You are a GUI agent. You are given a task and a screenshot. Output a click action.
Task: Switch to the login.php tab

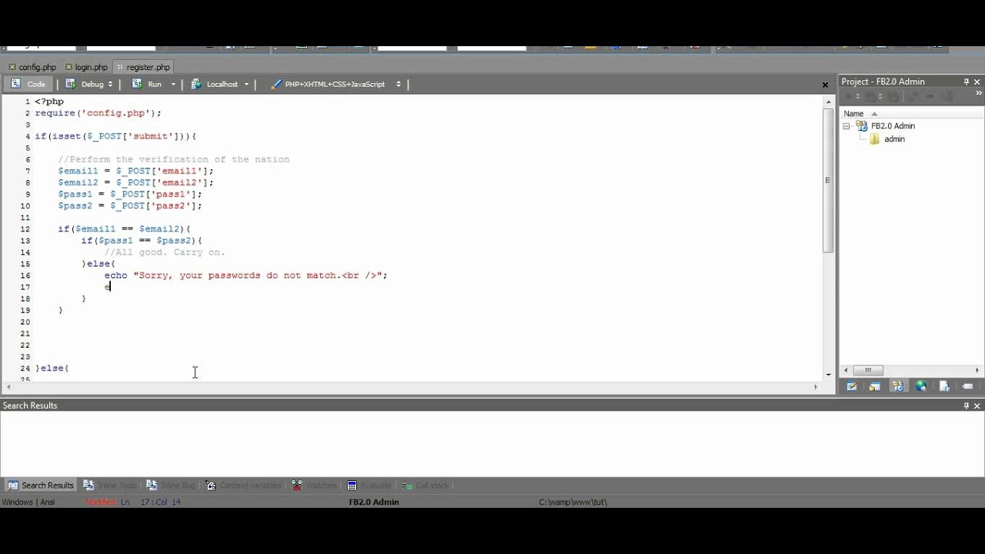pyautogui.click(x=86, y=67)
